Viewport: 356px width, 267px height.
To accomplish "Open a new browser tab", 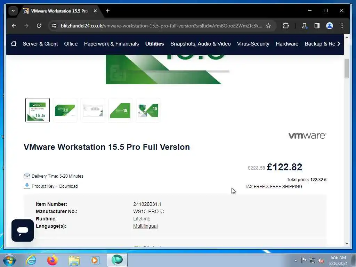I will coord(108,11).
